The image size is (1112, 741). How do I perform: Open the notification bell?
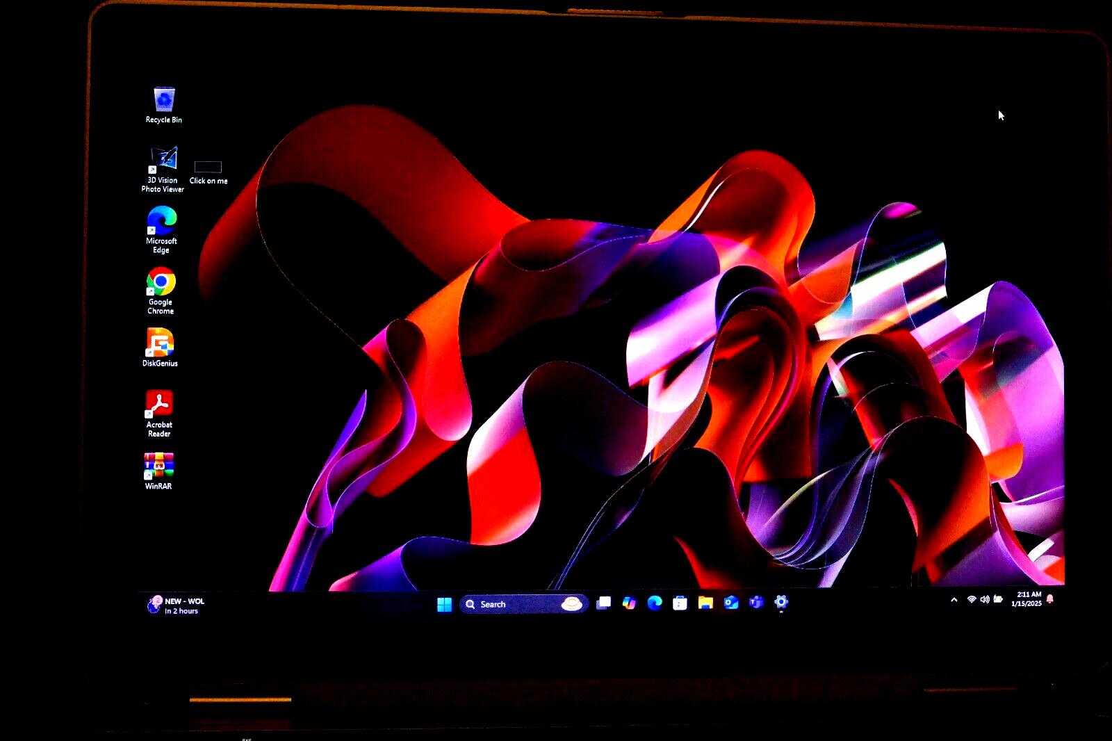pos(1050,598)
